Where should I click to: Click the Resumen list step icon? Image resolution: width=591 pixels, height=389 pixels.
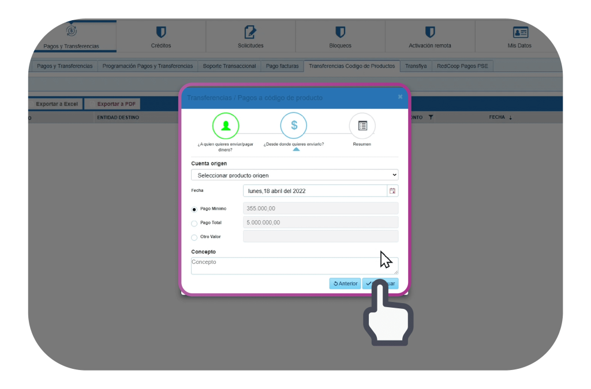point(362,126)
